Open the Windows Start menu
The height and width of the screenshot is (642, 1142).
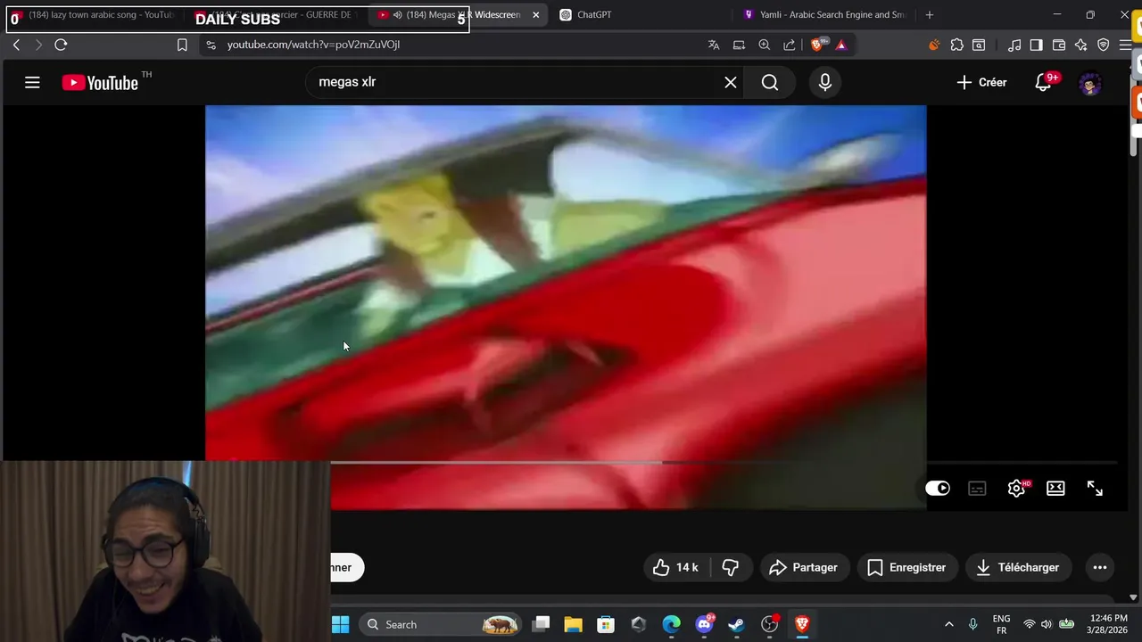(341, 624)
